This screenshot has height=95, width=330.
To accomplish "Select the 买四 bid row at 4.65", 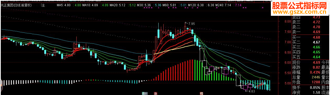I will coord(306,52).
